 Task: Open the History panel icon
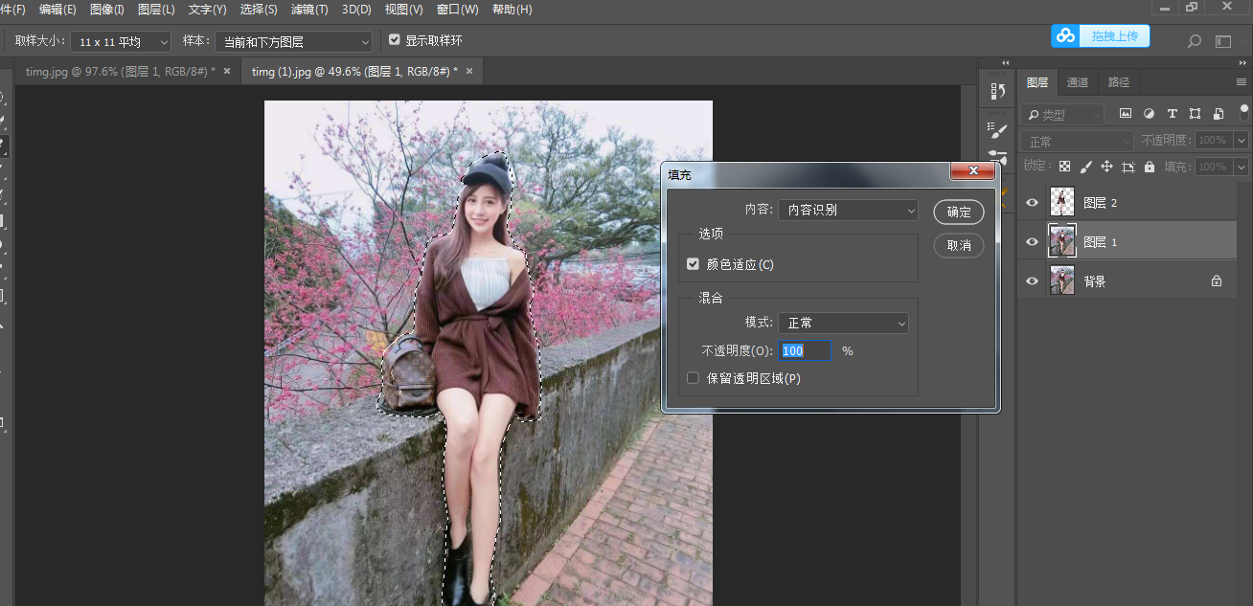click(x=997, y=91)
